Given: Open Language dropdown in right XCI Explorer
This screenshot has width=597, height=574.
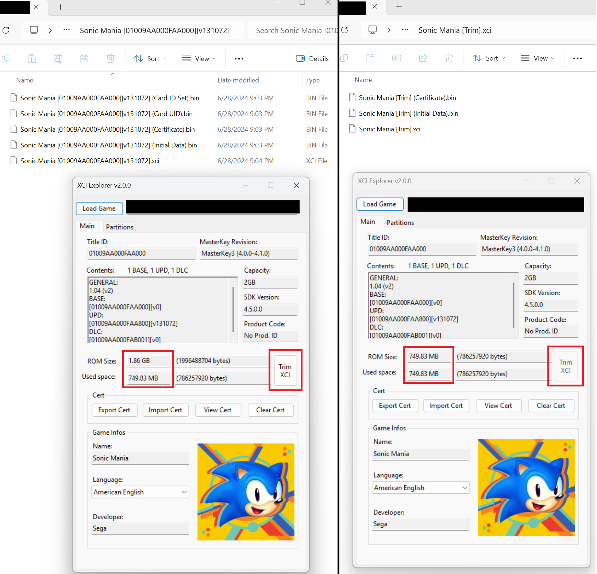Looking at the screenshot, I should (421, 488).
